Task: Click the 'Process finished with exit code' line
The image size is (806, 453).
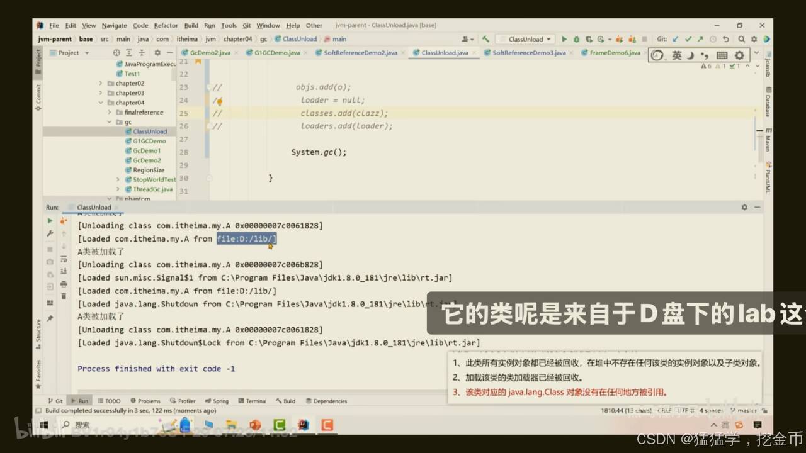Action: point(156,369)
